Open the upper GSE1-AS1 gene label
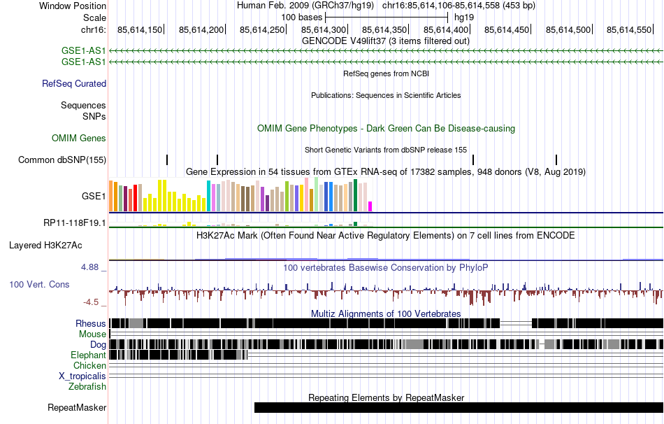Viewport: 664px width, 424px height. [x=83, y=51]
